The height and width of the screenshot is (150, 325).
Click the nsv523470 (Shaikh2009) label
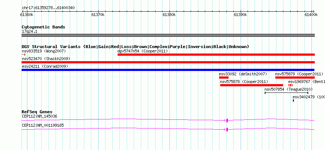[46, 59]
